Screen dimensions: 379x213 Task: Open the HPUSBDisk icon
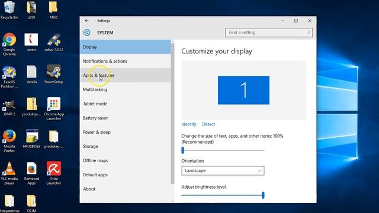click(x=31, y=139)
